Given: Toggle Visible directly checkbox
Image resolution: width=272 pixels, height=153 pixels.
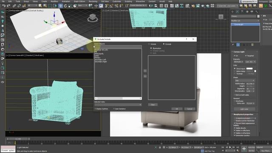Looking at the screenshot, I should [235, 128].
